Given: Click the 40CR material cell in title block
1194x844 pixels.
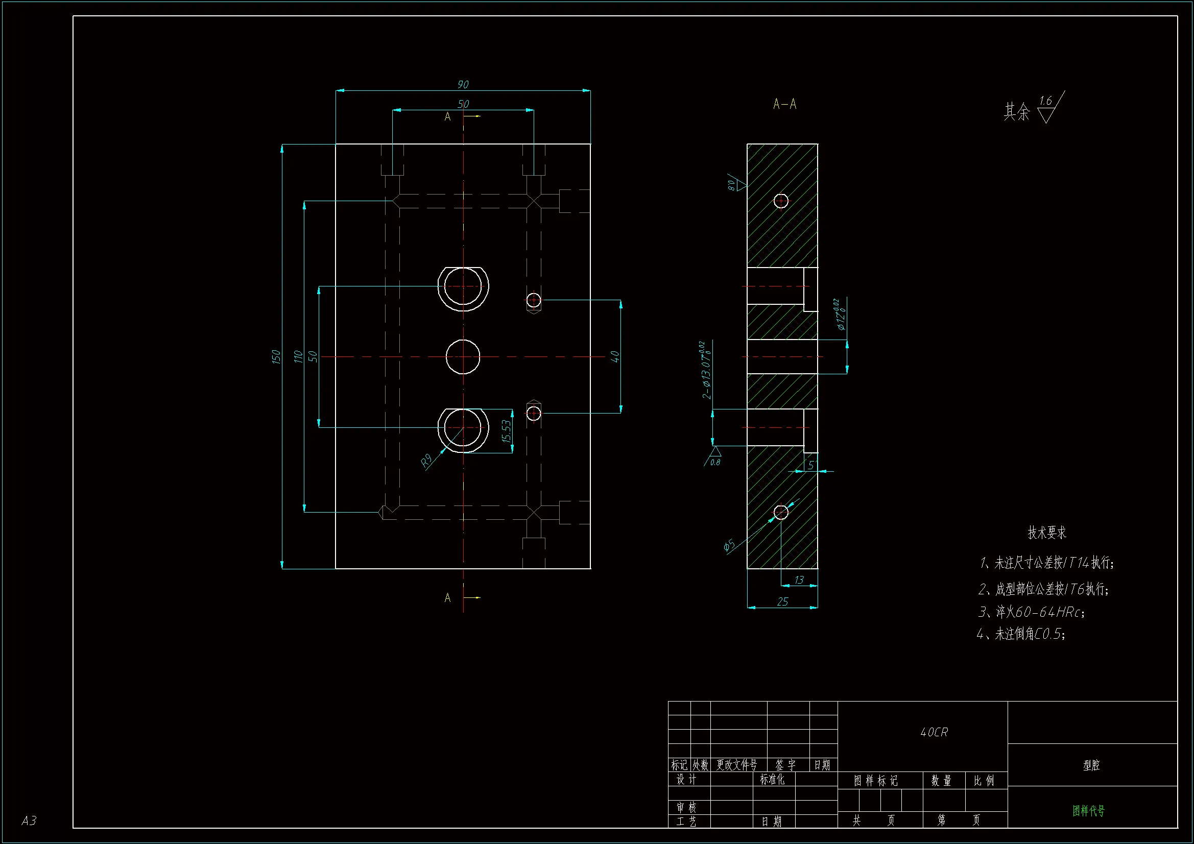Looking at the screenshot, I should 934,732.
